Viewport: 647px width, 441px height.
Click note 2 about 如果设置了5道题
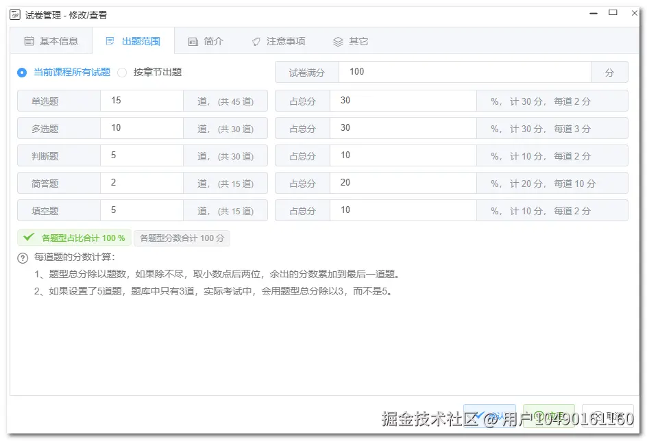(x=213, y=292)
